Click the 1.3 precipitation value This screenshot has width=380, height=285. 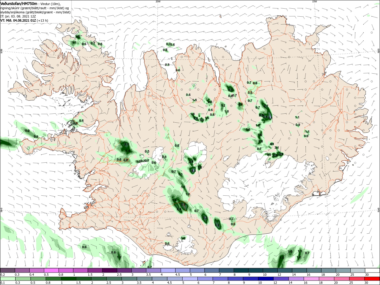[x=180, y=174]
